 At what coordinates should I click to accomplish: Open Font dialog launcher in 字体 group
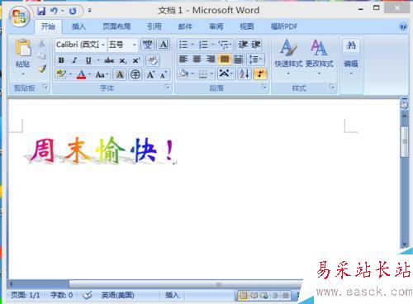pyautogui.click(x=167, y=87)
